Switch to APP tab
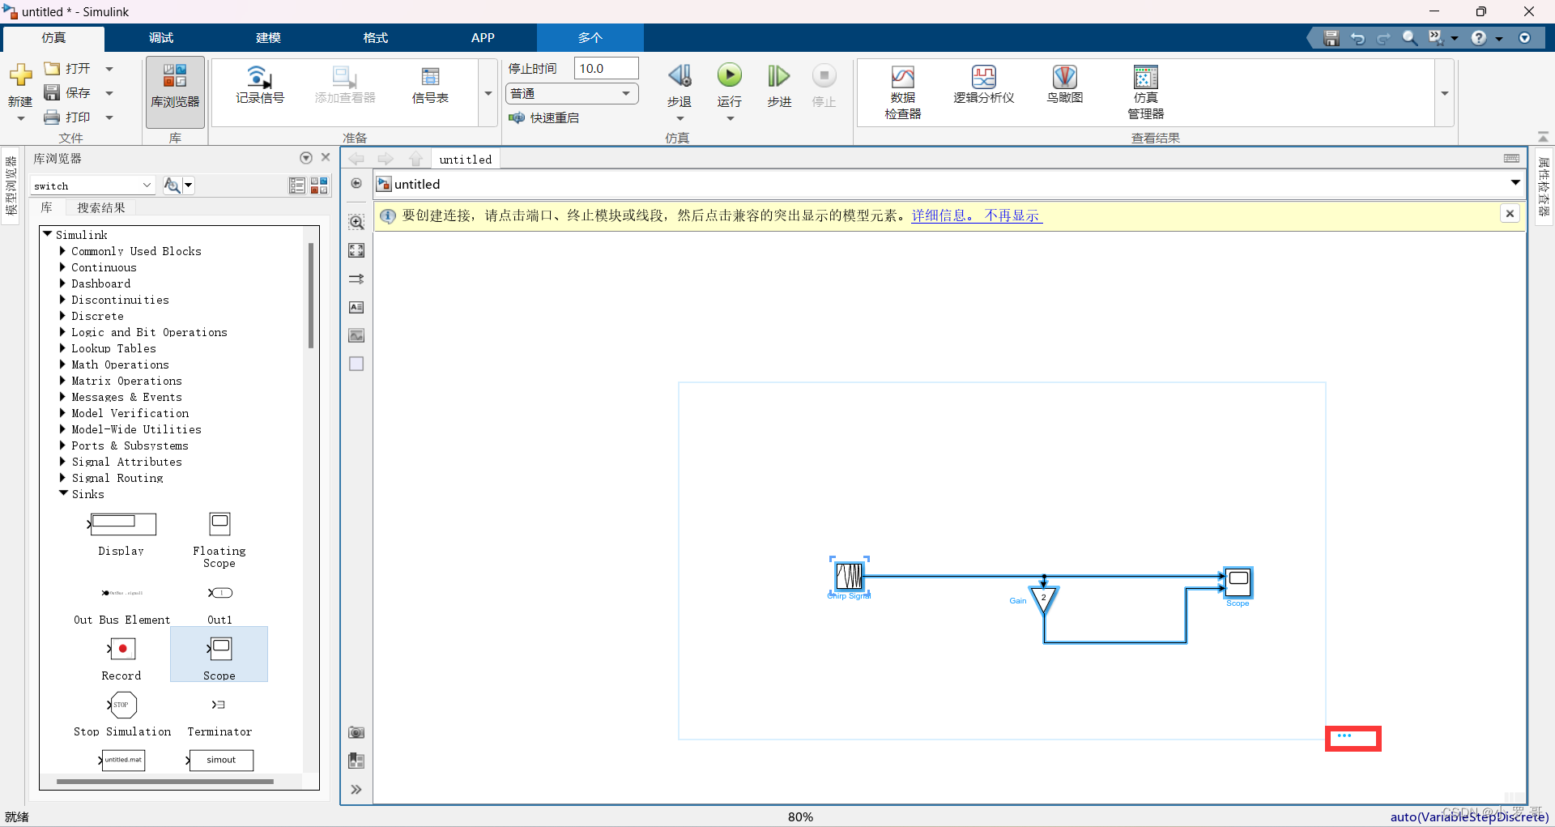The height and width of the screenshot is (827, 1555). (x=483, y=38)
